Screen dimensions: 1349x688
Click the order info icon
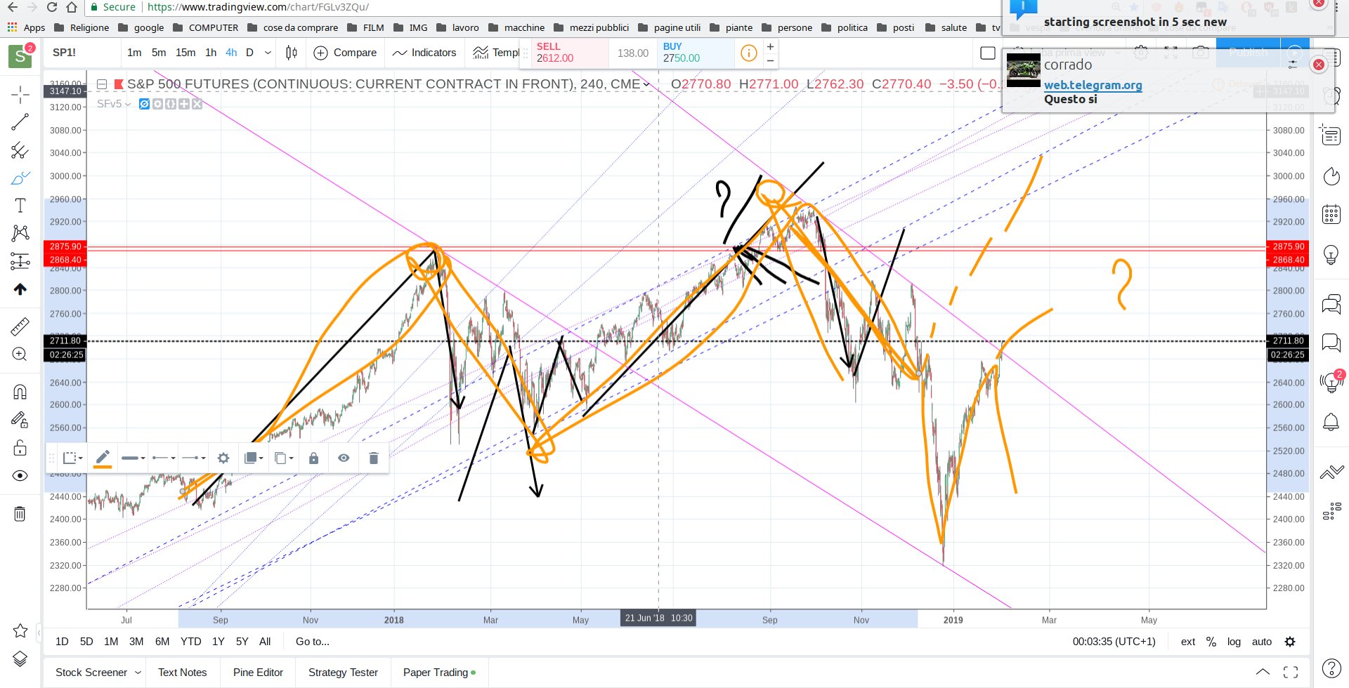click(749, 53)
